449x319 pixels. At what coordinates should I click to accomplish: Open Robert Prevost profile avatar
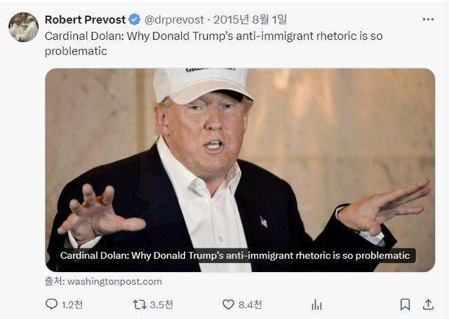(x=23, y=27)
